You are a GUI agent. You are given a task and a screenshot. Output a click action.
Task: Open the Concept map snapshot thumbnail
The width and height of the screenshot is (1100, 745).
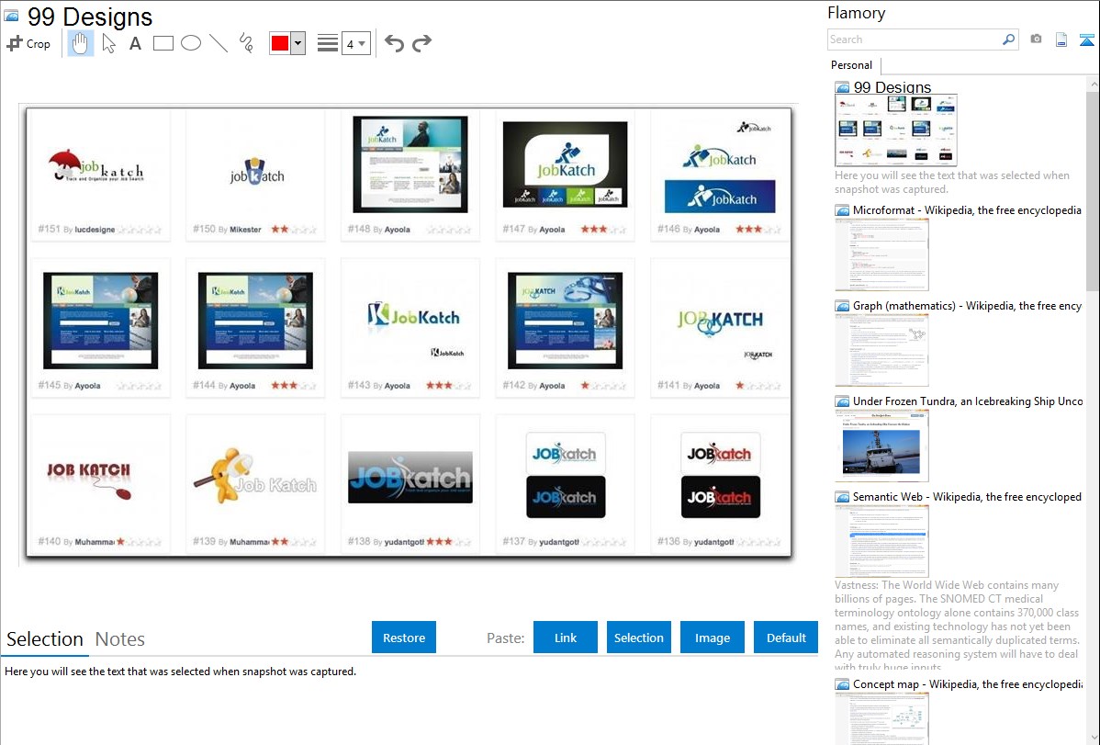click(x=881, y=718)
